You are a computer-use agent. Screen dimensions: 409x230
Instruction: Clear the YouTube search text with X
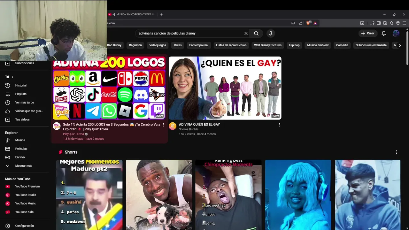click(x=246, y=33)
